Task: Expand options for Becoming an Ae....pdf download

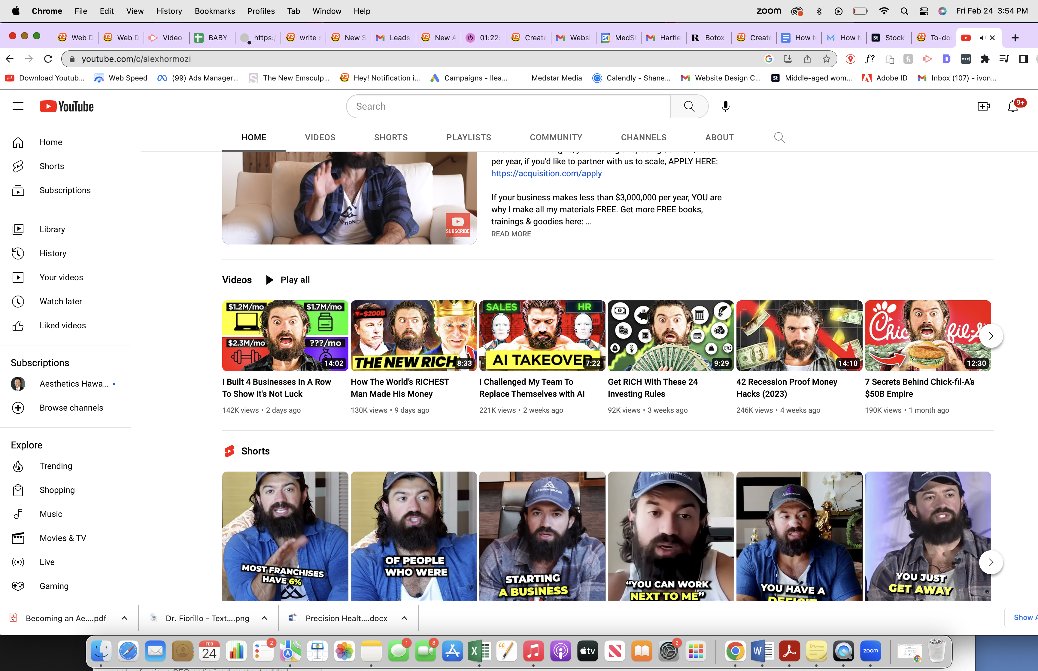Action: click(x=124, y=618)
